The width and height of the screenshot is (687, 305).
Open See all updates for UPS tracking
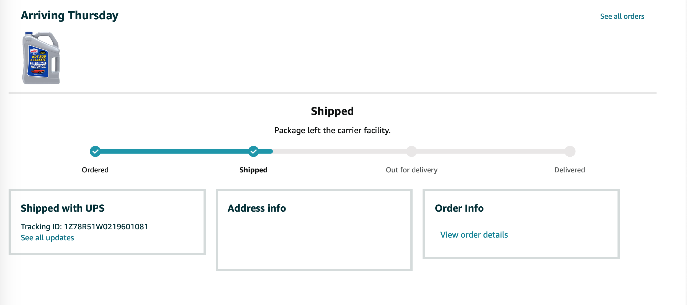pyautogui.click(x=47, y=238)
